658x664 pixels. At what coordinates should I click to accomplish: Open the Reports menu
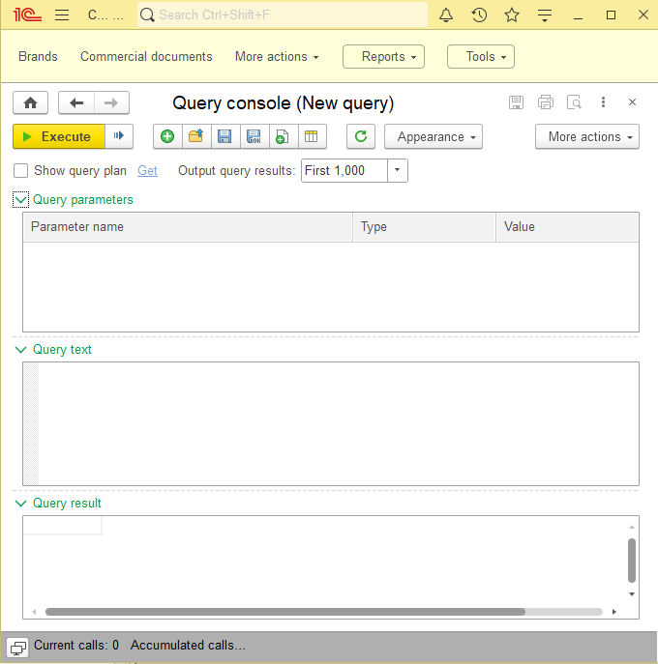(x=383, y=57)
